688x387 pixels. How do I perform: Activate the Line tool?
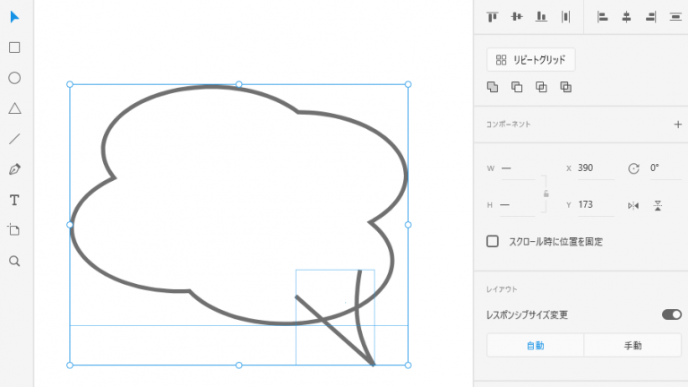pyautogui.click(x=14, y=139)
